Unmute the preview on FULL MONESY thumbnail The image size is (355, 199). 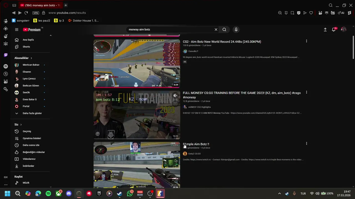[175, 95]
